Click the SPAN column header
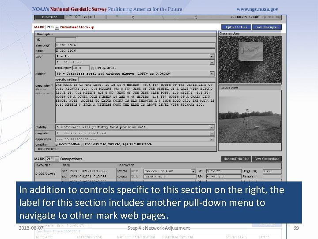 tap(66, 166)
